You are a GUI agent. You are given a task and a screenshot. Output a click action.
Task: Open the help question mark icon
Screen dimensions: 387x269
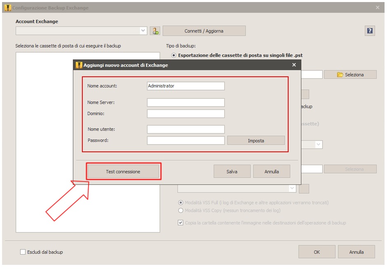coord(370,31)
